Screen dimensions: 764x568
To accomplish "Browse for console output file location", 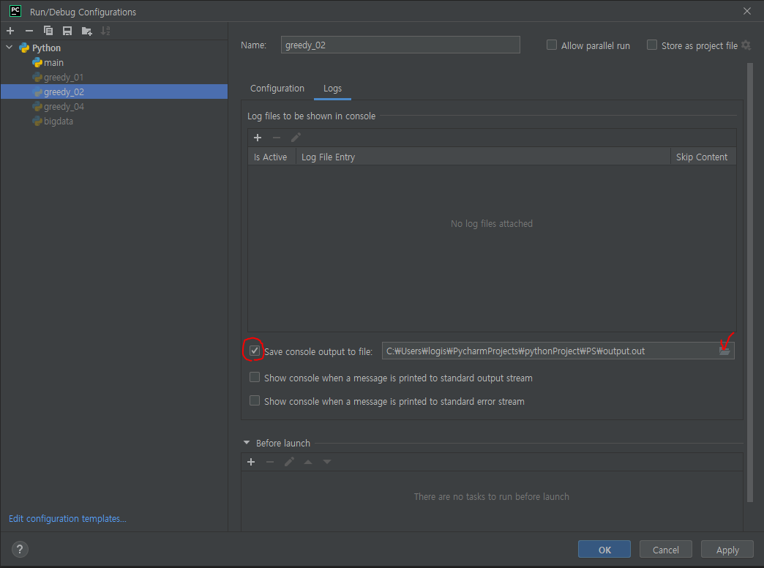I will [724, 351].
